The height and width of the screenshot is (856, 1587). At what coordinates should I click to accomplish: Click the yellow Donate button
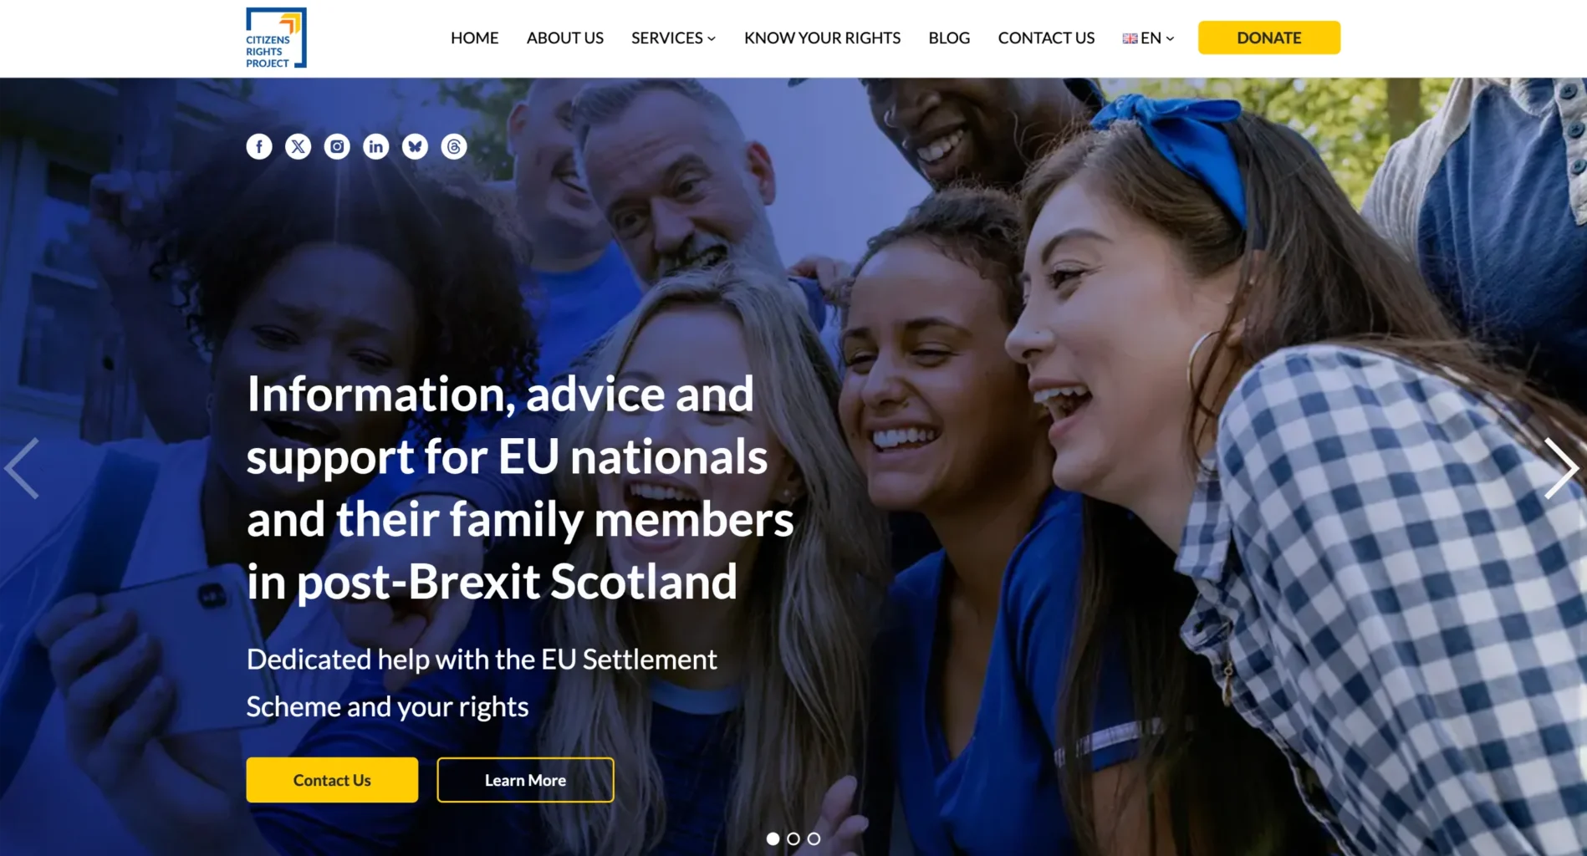coord(1269,38)
